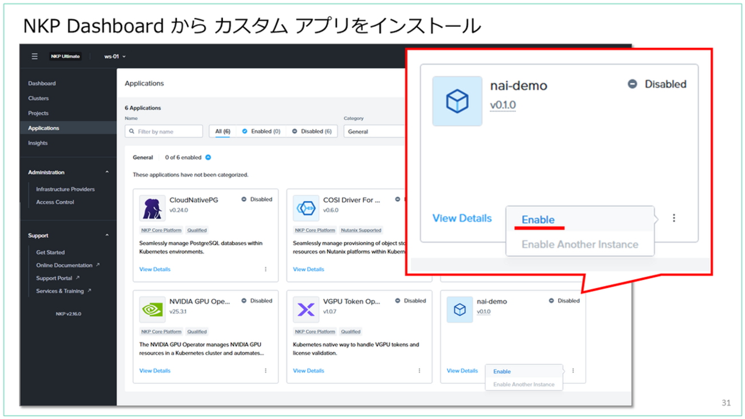Select Applications in the sidebar
This screenshot has width=745, height=419.
[44, 128]
